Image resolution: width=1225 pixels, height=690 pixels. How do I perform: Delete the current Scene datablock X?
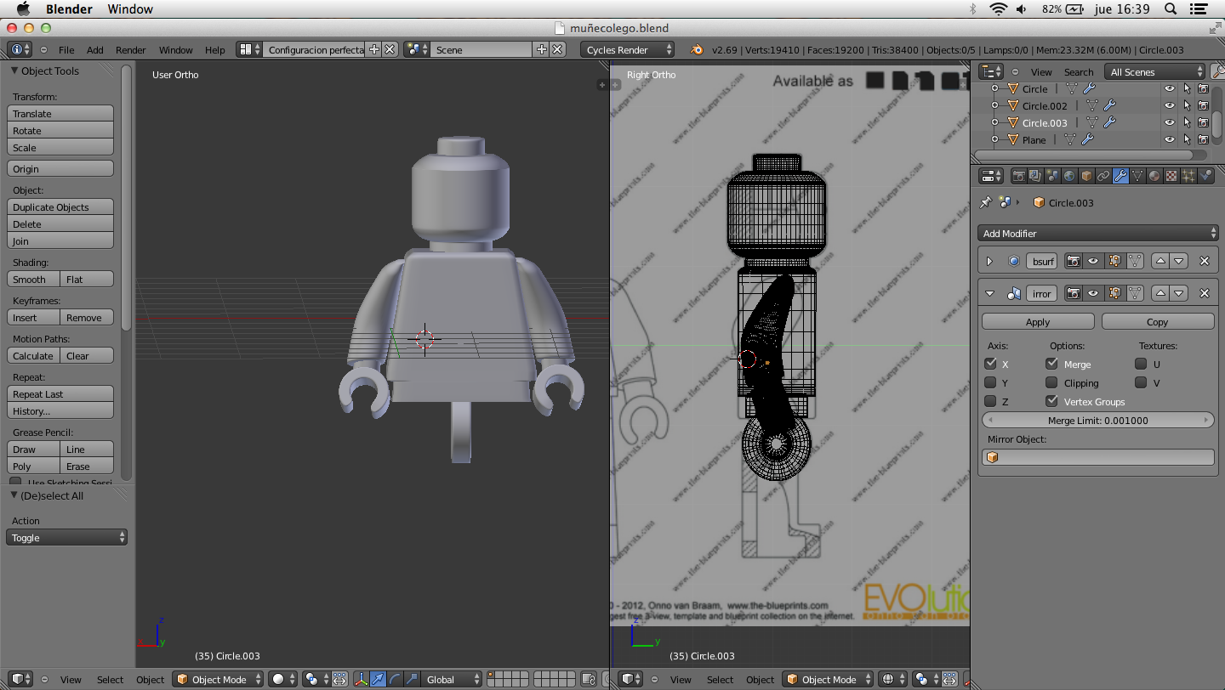(557, 49)
